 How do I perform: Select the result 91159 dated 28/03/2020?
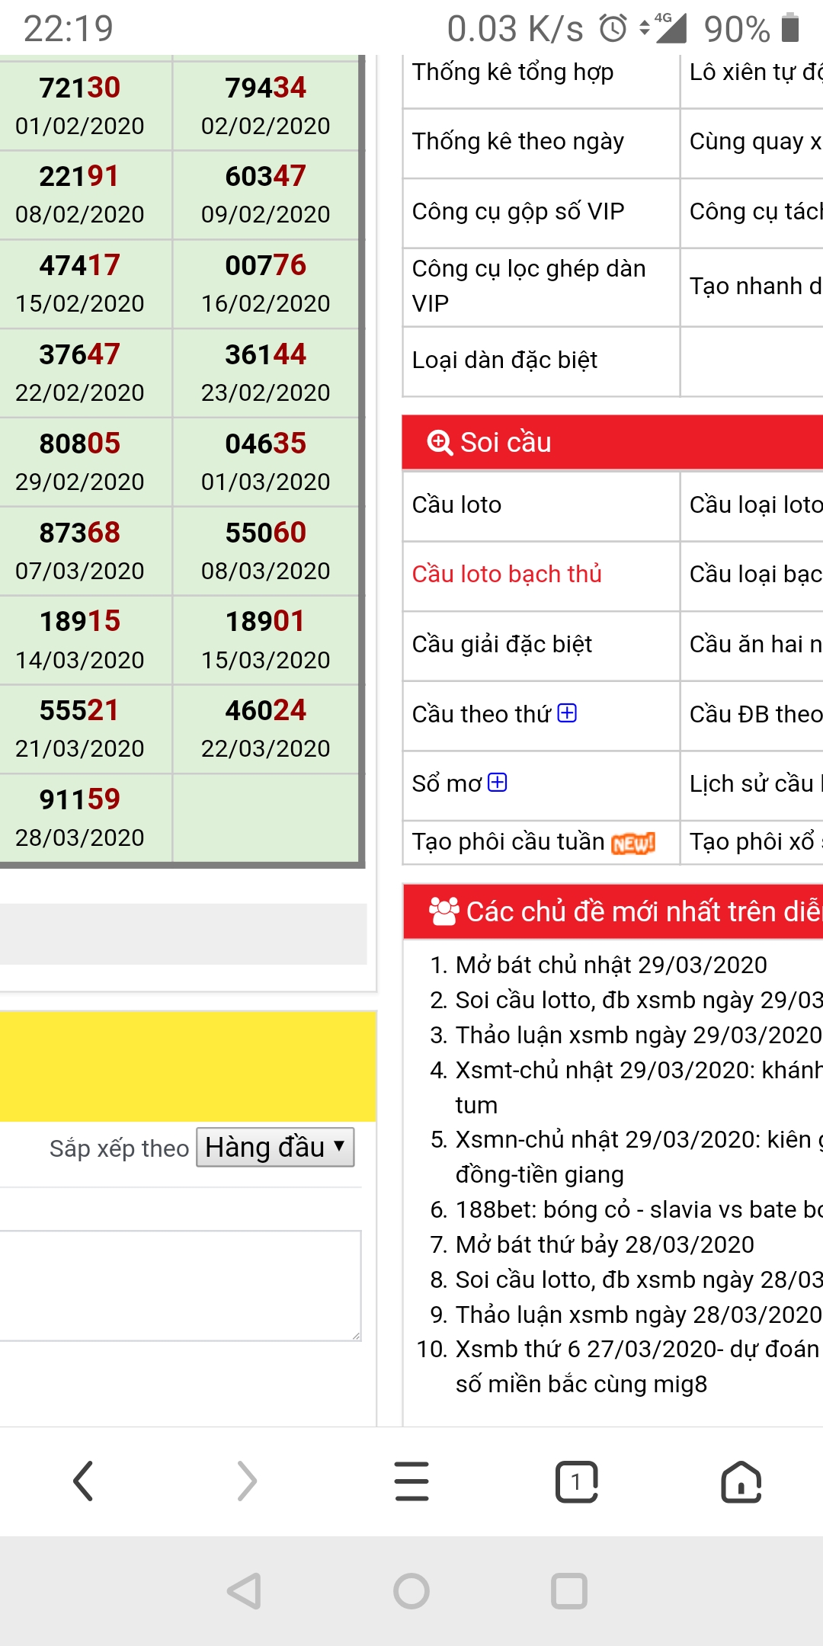coord(80,817)
